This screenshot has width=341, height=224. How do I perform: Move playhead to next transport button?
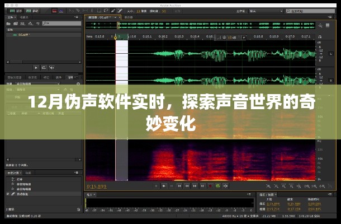tap(202, 186)
